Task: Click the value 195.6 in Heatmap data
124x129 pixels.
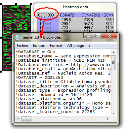Action: tap(66, 20)
